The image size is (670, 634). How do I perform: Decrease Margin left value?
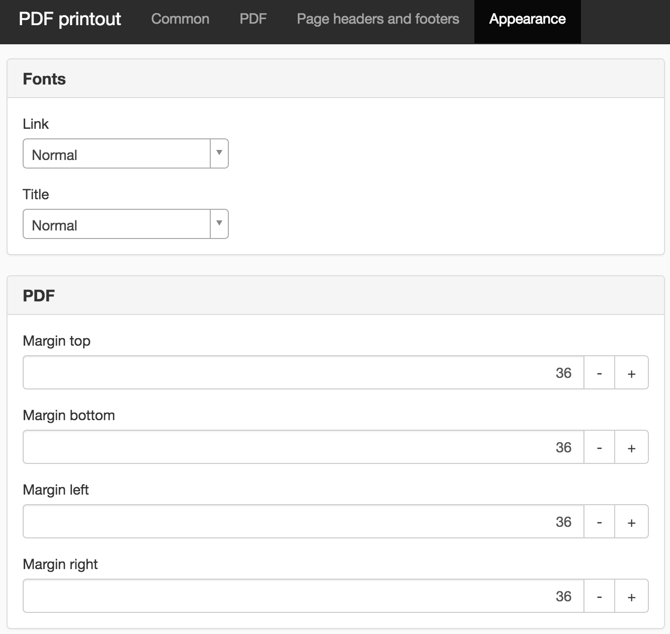point(599,522)
